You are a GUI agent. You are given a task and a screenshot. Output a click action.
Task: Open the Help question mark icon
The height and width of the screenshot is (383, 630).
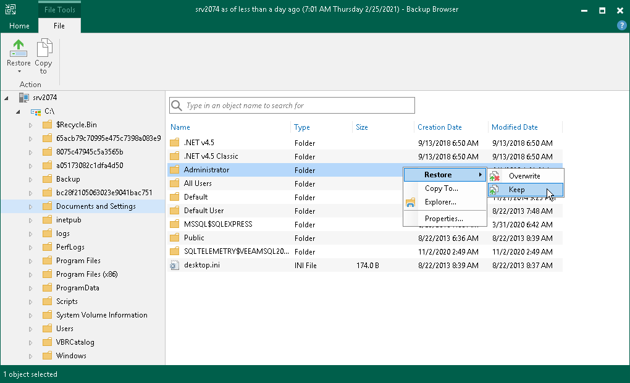click(x=622, y=25)
